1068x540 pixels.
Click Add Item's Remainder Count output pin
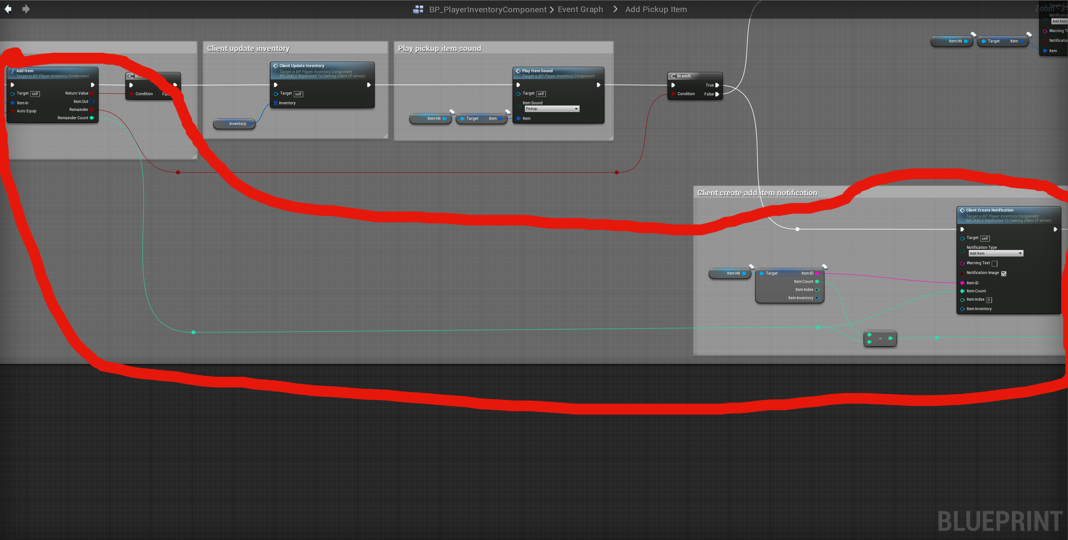(92, 118)
